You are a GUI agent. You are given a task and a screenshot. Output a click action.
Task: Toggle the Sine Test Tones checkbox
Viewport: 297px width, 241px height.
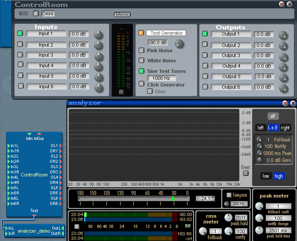142,71
